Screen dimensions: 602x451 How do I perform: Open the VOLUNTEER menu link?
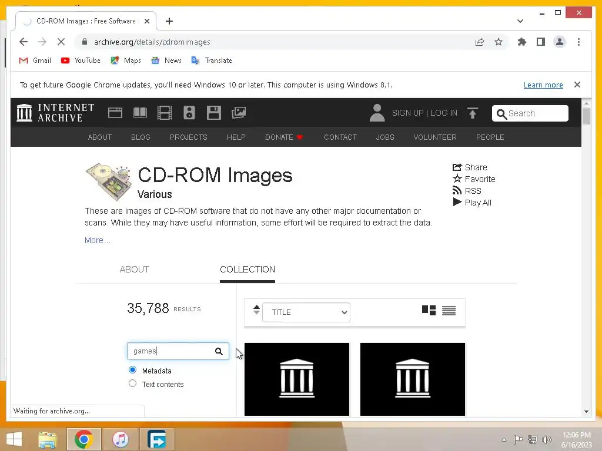tap(435, 137)
